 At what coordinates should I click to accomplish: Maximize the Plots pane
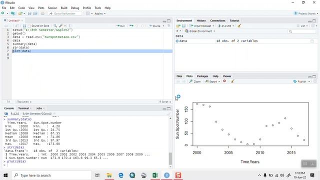click(x=314, y=76)
